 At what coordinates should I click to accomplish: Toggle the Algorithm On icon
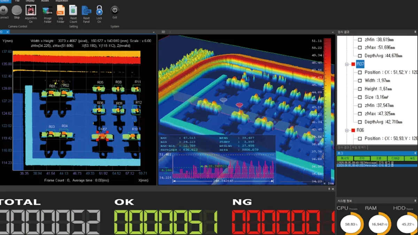(x=31, y=10)
